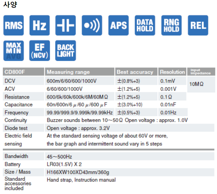217x194 pixels.
Task: Select the EF (NCV) icon
Action: point(39,51)
